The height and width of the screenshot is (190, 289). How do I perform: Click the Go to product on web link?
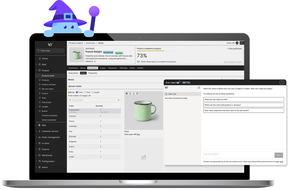[232, 62]
